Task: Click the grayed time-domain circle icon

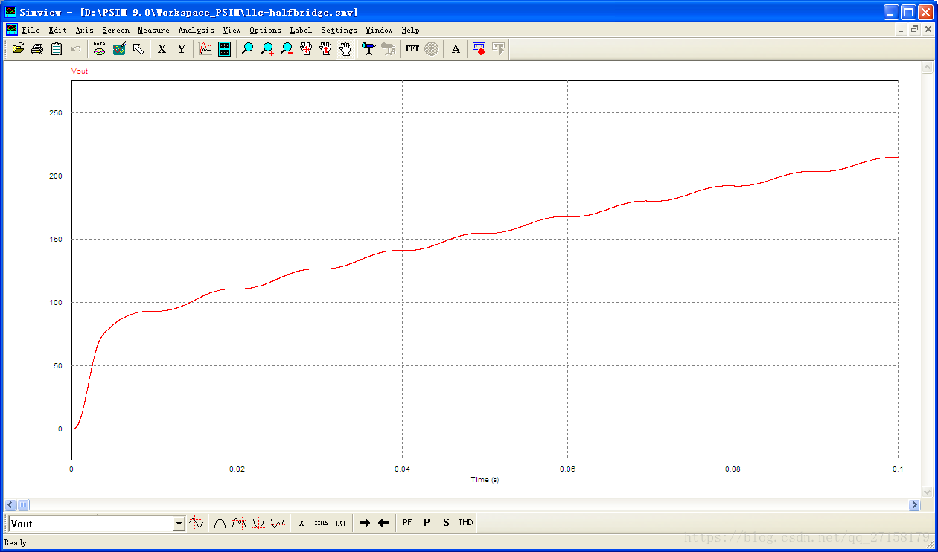Action: coord(431,49)
